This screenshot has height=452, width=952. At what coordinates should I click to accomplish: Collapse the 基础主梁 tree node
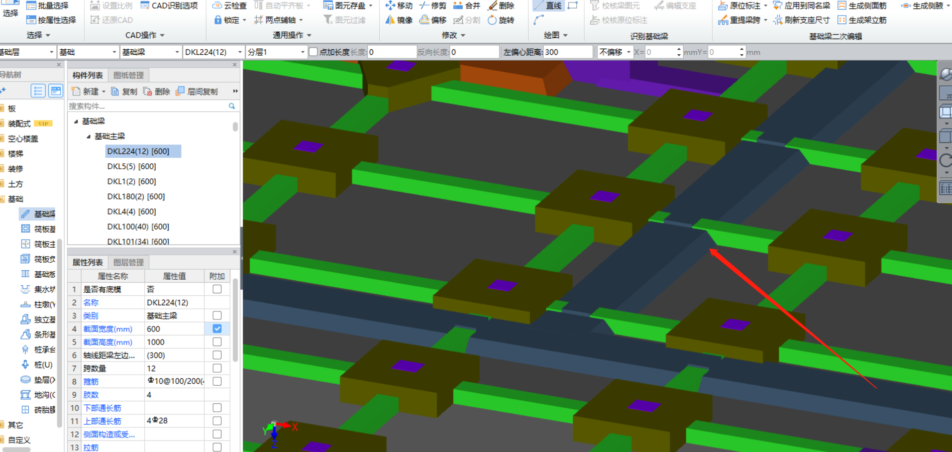89,136
